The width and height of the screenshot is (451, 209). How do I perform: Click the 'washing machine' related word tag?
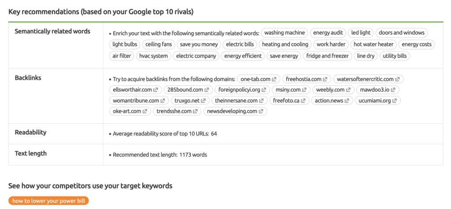(x=285, y=33)
